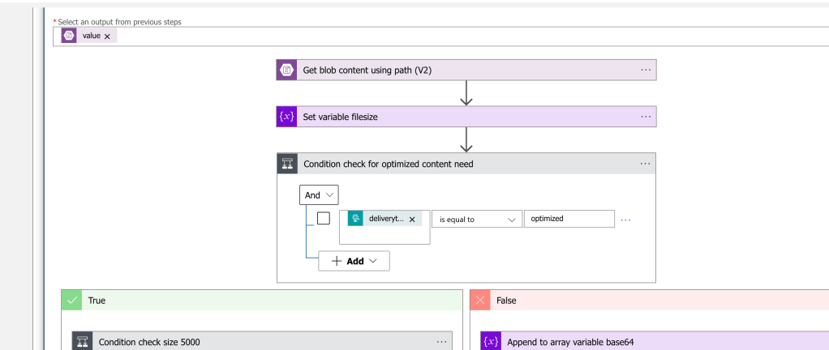The height and width of the screenshot is (350, 829).
Task: Click the Condition check size 5000 icon
Action: click(x=83, y=342)
